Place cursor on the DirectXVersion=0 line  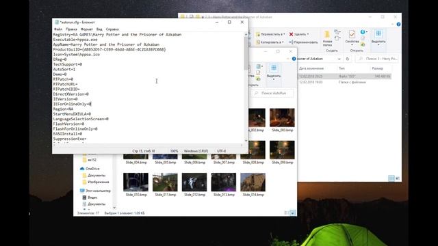pyautogui.click(x=71, y=94)
